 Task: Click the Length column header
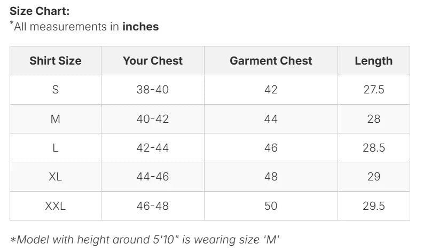(x=373, y=61)
